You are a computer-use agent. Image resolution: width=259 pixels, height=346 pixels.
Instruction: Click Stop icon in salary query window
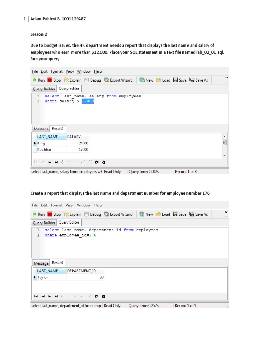tap(50, 80)
